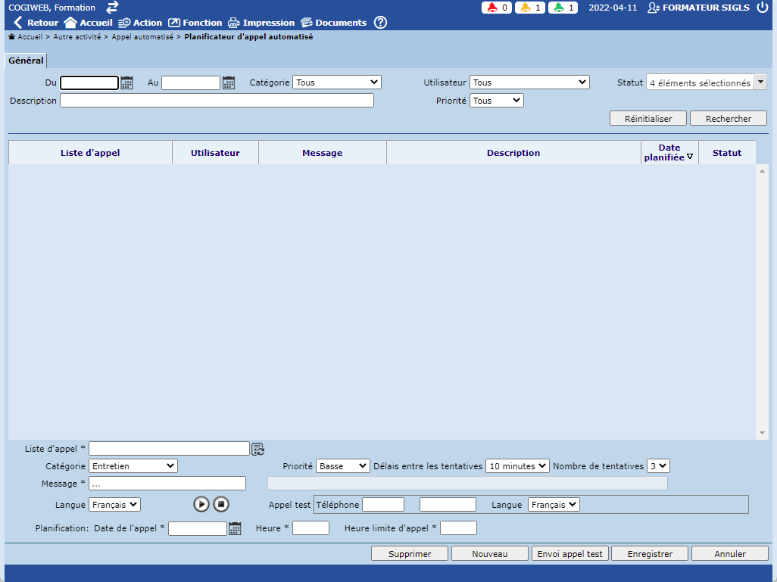Click the Rechercher button
The image size is (777, 582).
coord(728,119)
